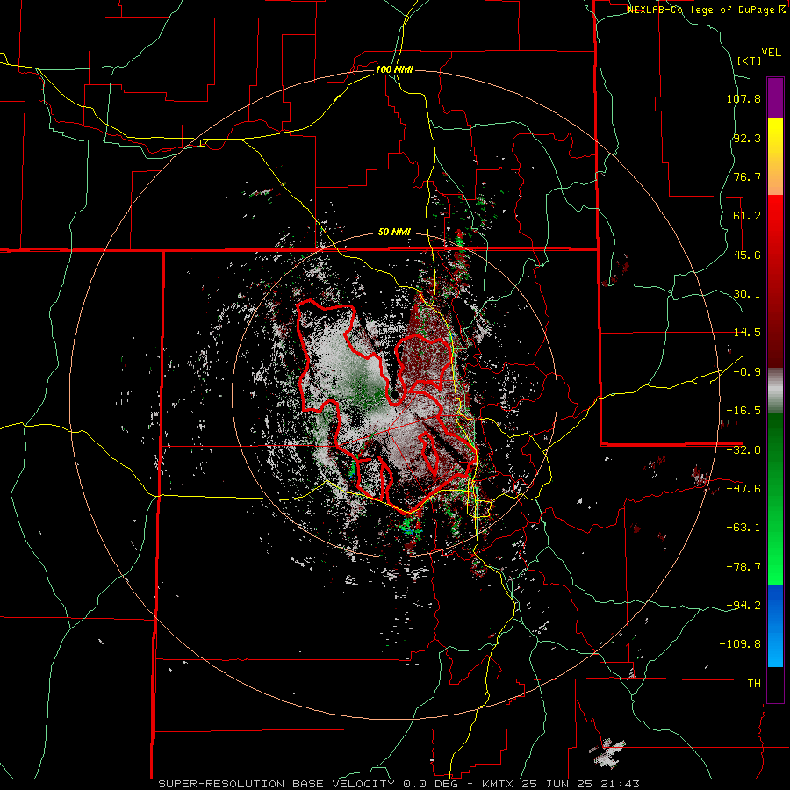
Task: Select the -0.9 legend value
Action: click(x=747, y=372)
